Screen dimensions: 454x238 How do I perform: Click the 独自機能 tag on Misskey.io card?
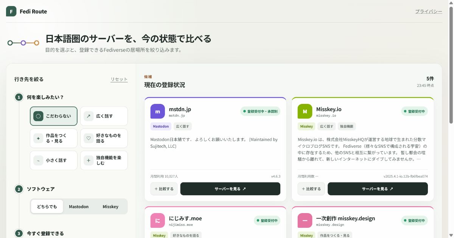click(347, 126)
